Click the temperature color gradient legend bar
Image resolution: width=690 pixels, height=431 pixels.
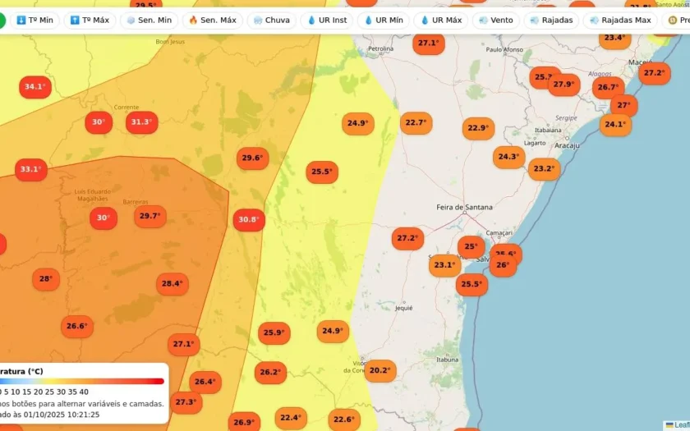(82, 381)
